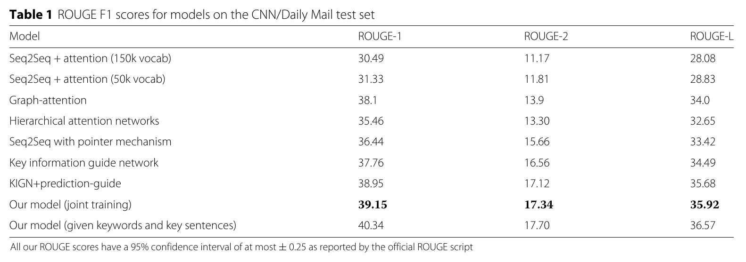
Task: Click the 40.34 ROUGE-1 score
Action: [x=371, y=225]
